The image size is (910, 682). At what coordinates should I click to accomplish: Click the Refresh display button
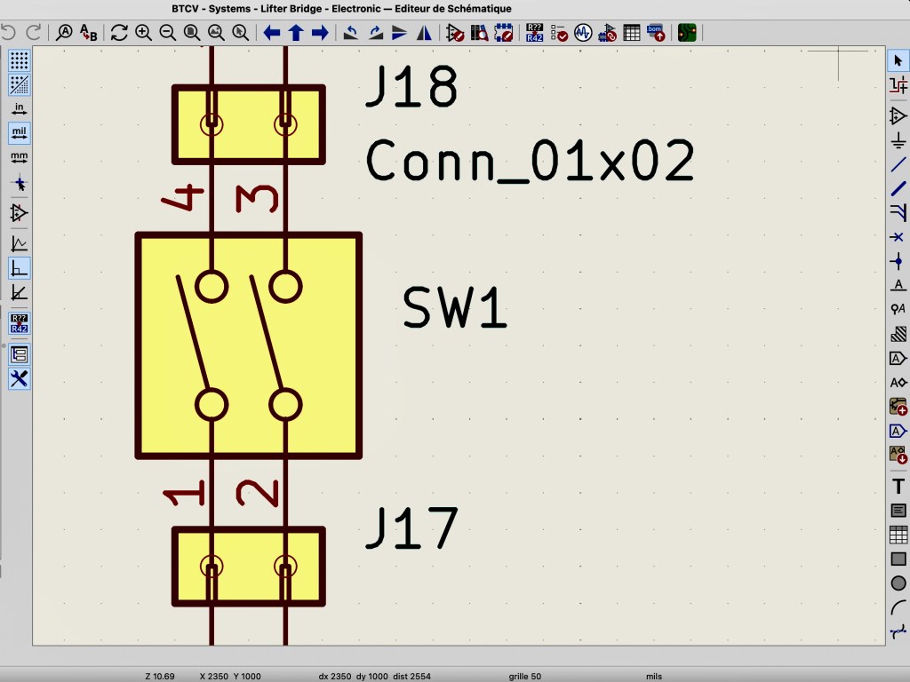click(x=119, y=34)
